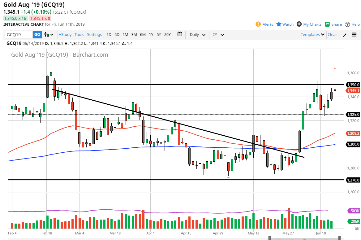Click the Alerts warning icon
The width and height of the screenshot is (361, 240).
258,24
